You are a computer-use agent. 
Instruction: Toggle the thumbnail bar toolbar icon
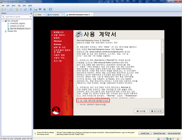click(x=36, y=9)
